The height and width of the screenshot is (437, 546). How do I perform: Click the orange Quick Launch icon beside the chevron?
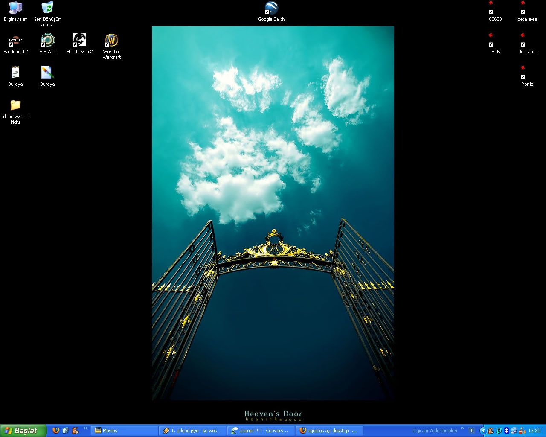[x=76, y=431]
